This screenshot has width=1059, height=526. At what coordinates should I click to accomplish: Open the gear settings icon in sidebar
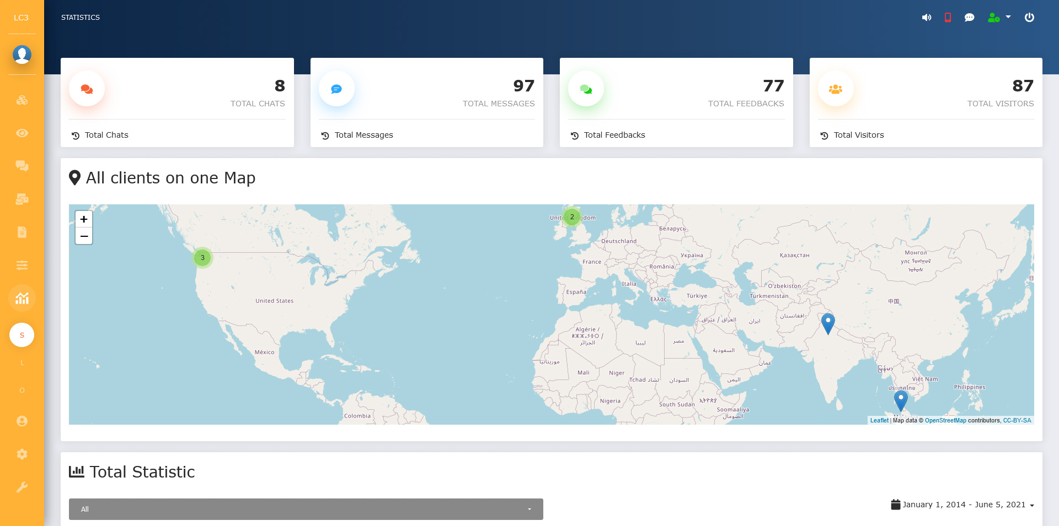click(x=22, y=454)
